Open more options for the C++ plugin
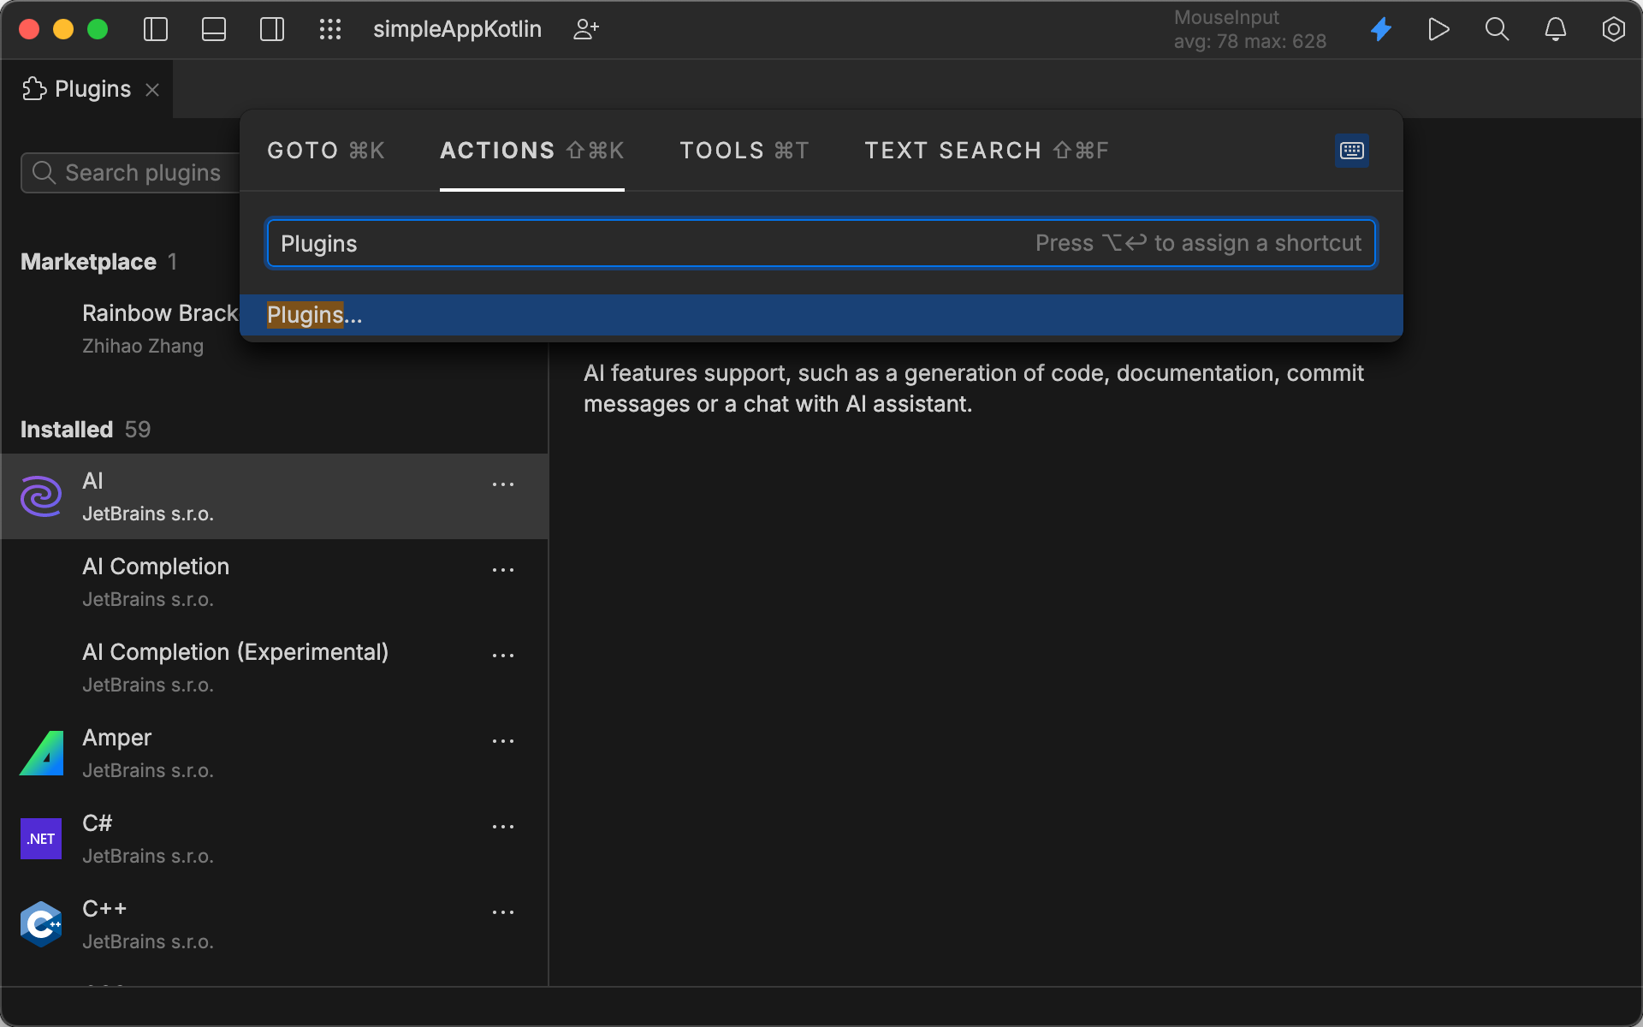The height and width of the screenshot is (1027, 1643). 503,912
